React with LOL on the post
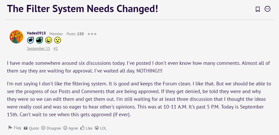The height and width of the screenshot is (135, 279). [101, 128]
